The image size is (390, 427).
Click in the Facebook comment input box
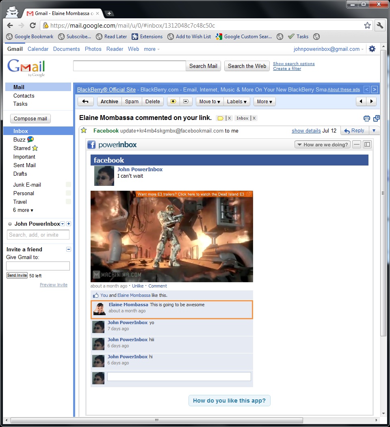[x=179, y=377]
